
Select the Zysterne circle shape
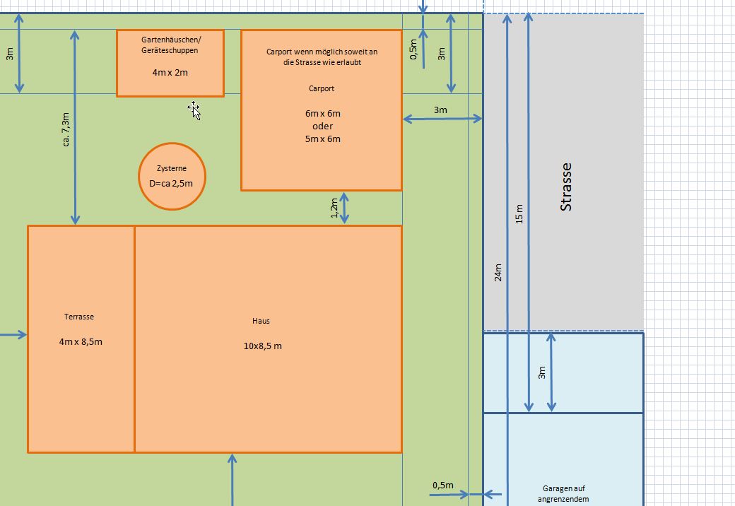[x=172, y=176]
